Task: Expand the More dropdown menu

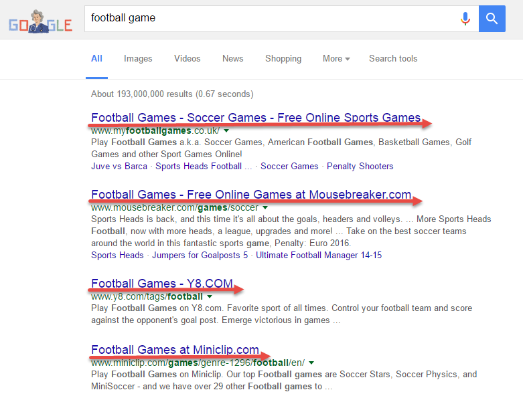Action: (x=336, y=59)
